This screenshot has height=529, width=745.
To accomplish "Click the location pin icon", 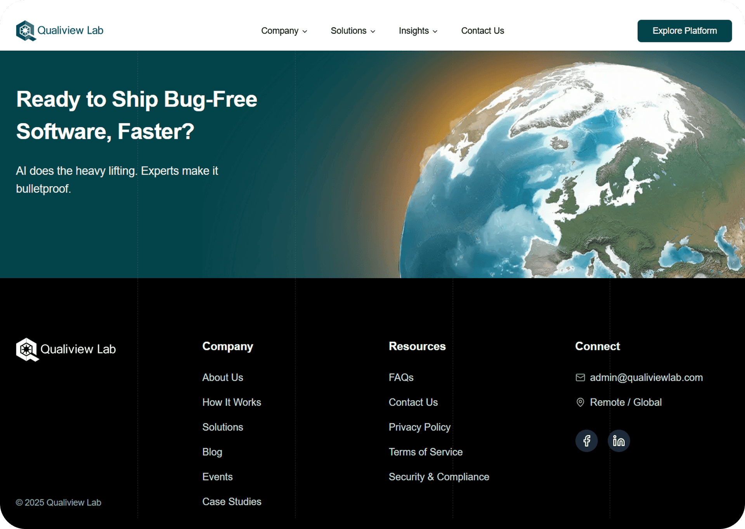I will [580, 402].
